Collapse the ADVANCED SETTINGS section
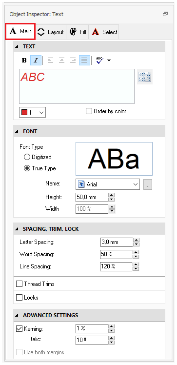Viewport: 177px width, 365px height. tap(17, 316)
